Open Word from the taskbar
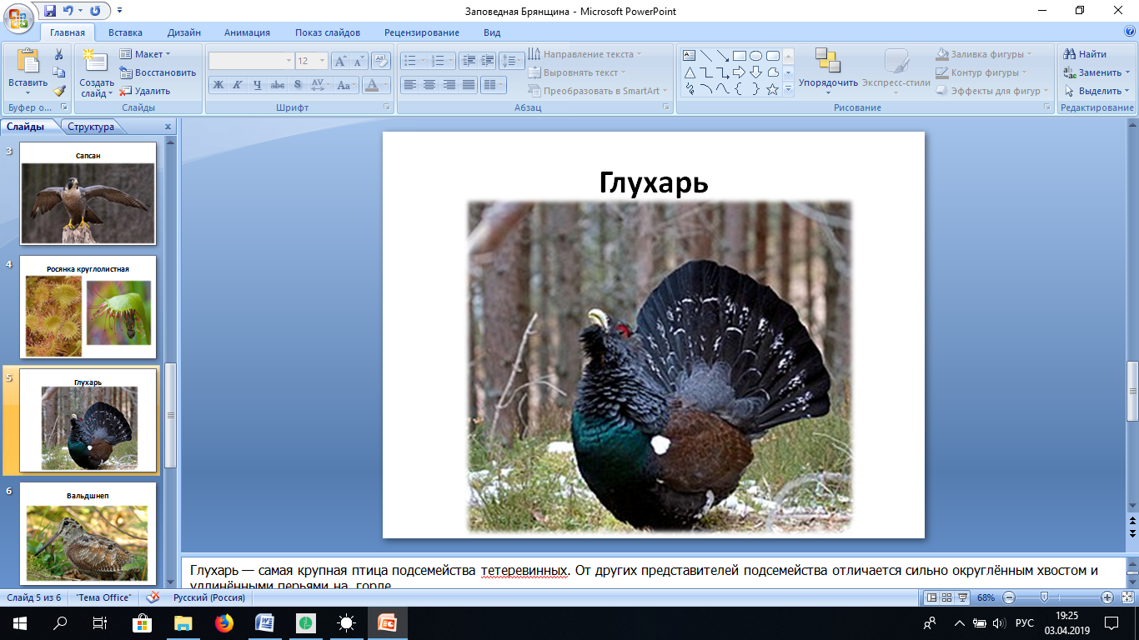 (x=265, y=622)
